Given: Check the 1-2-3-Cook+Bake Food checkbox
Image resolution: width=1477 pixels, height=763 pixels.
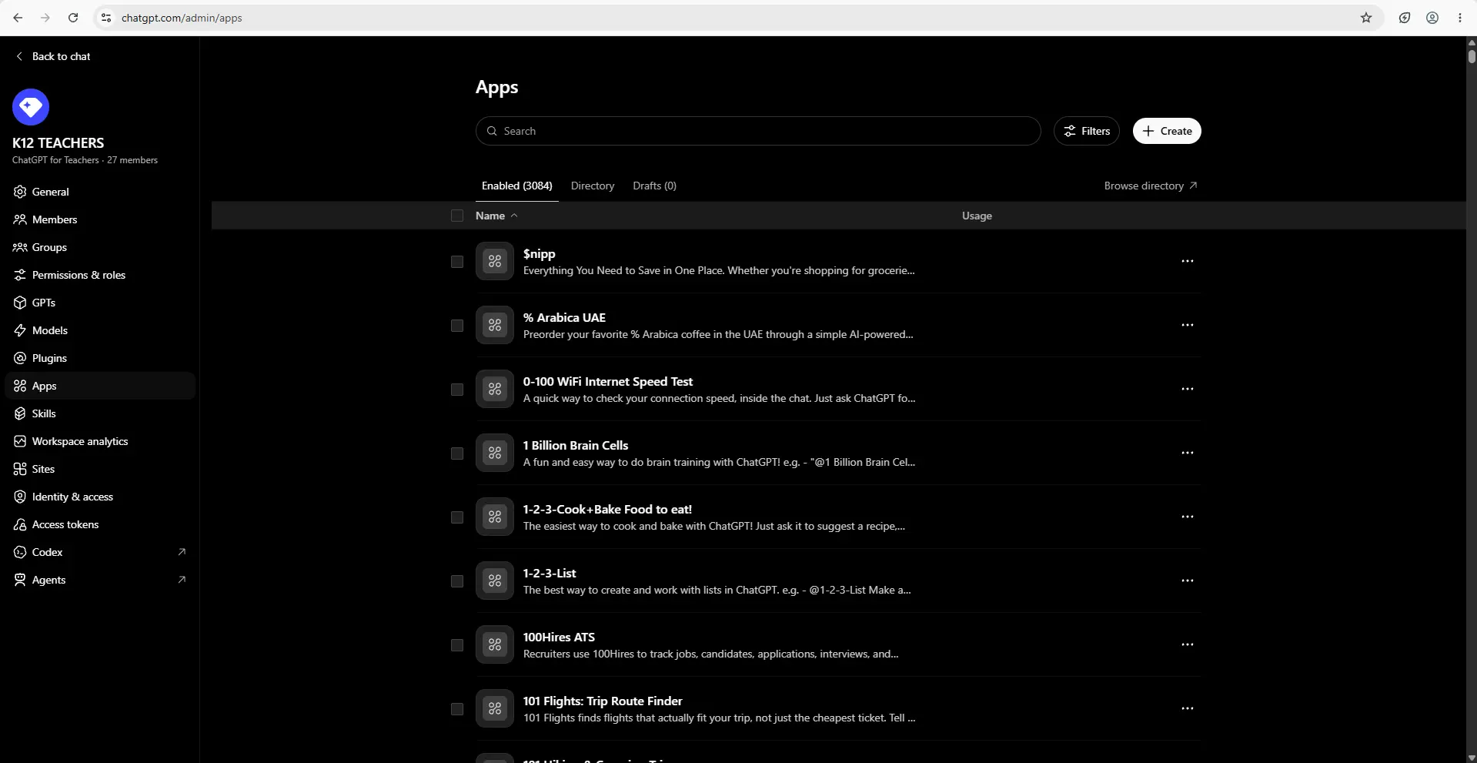Looking at the screenshot, I should [x=457, y=517].
